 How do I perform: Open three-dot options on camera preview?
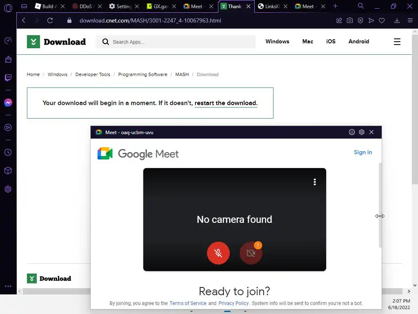point(315,182)
